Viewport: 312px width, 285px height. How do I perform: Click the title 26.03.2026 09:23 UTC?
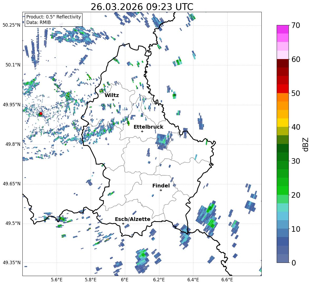(142, 7)
